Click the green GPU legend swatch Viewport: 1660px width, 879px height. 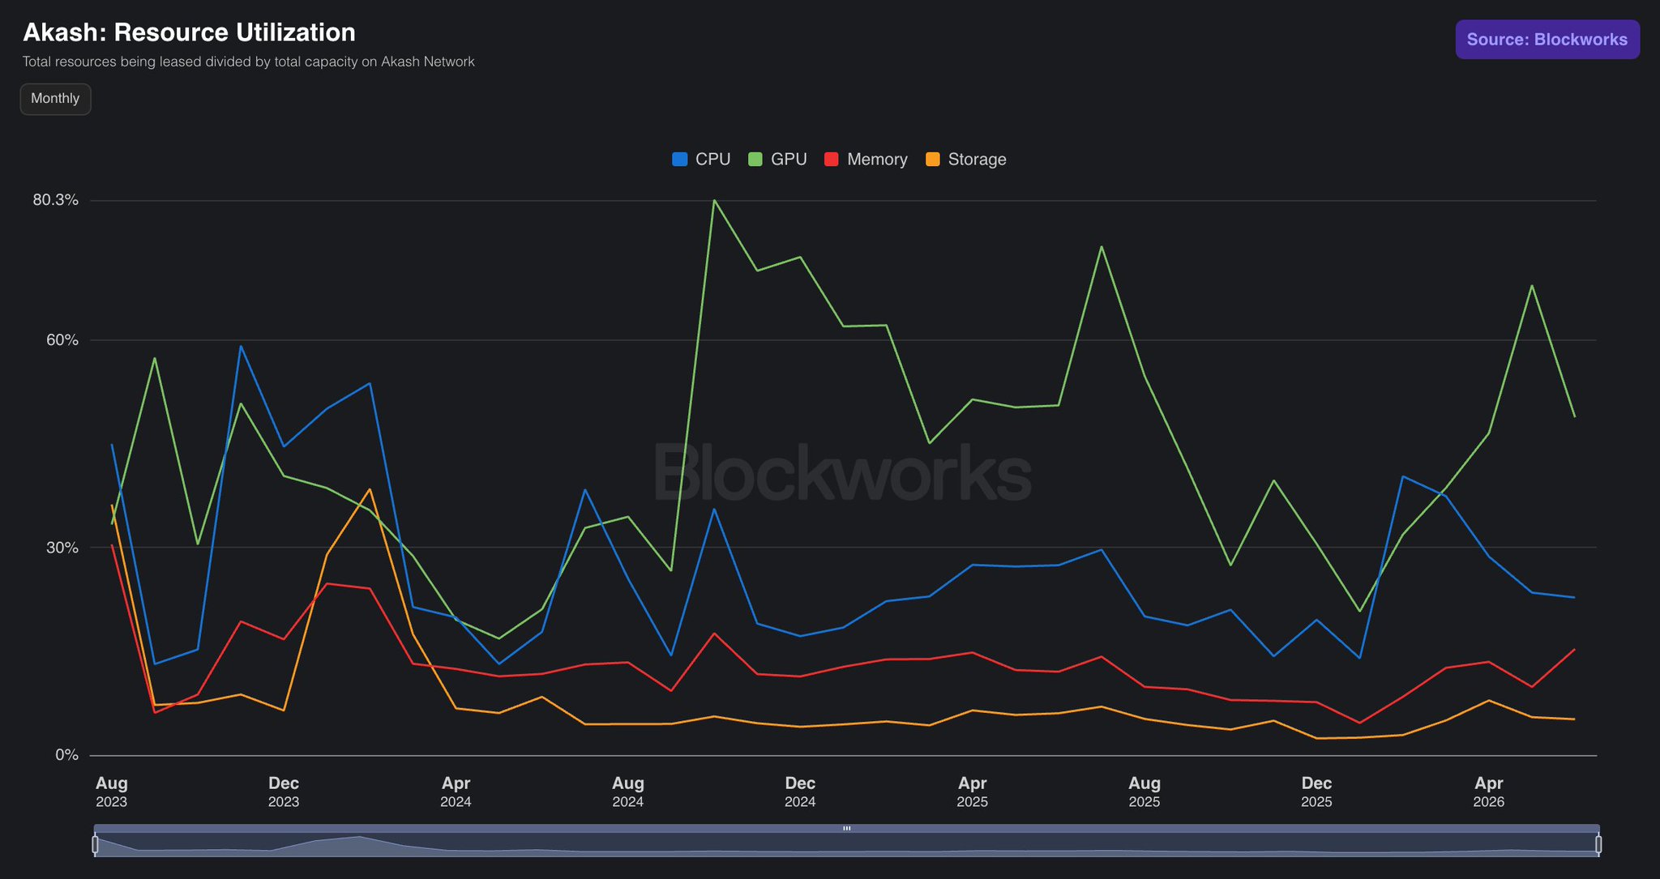coord(755,160)
